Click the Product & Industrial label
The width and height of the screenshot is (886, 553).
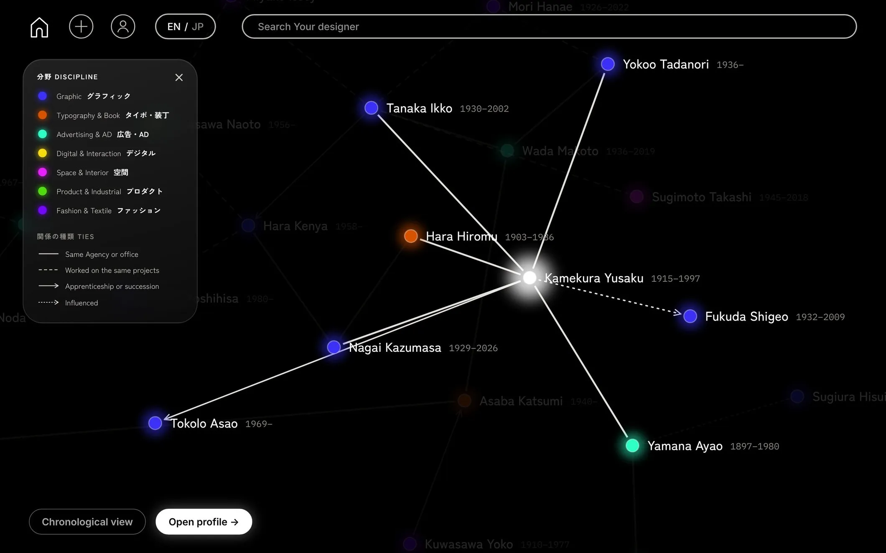pyautogui.click(x=109, y=192)
